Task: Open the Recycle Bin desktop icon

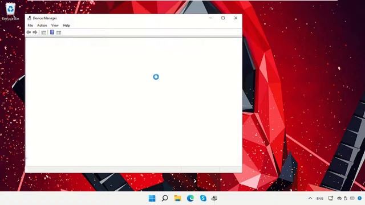Action: [x=10, y=11]
